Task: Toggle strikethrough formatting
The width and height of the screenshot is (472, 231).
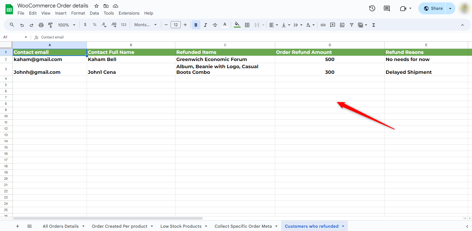Action: (x=215, y=25)
